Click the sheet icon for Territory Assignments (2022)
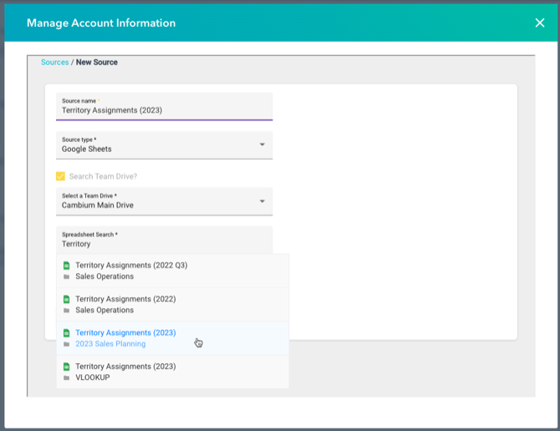 [66, 299]
